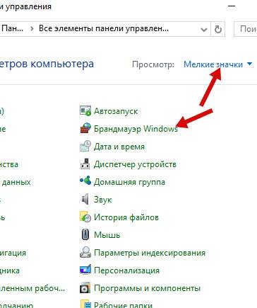This screenshot has width=257, height=308.
Task: Minimize the control panel window
Action: [232, 6]
